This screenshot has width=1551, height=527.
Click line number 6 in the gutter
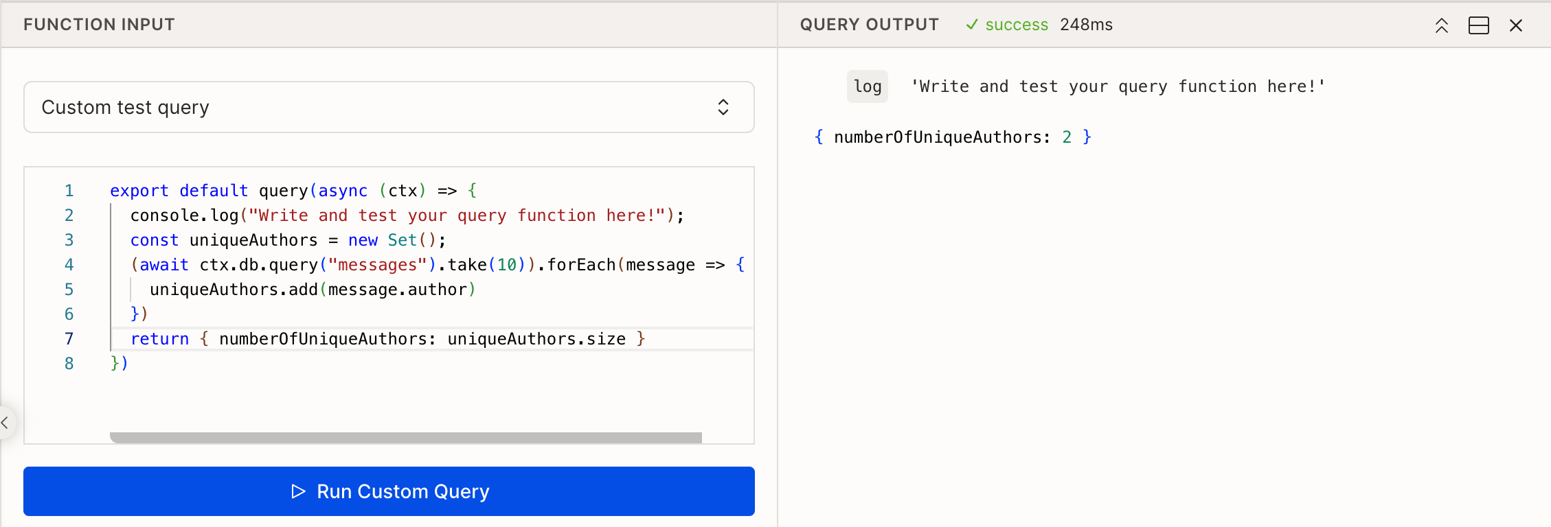69,314
